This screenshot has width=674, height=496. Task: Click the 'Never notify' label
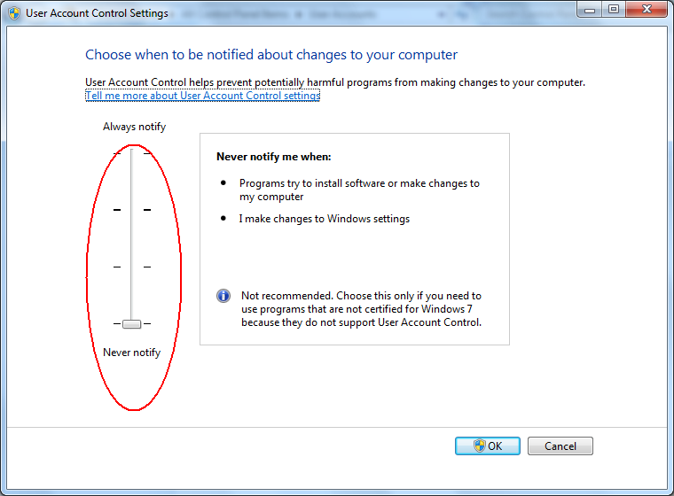pyautogui.click(x=131, y=353)
